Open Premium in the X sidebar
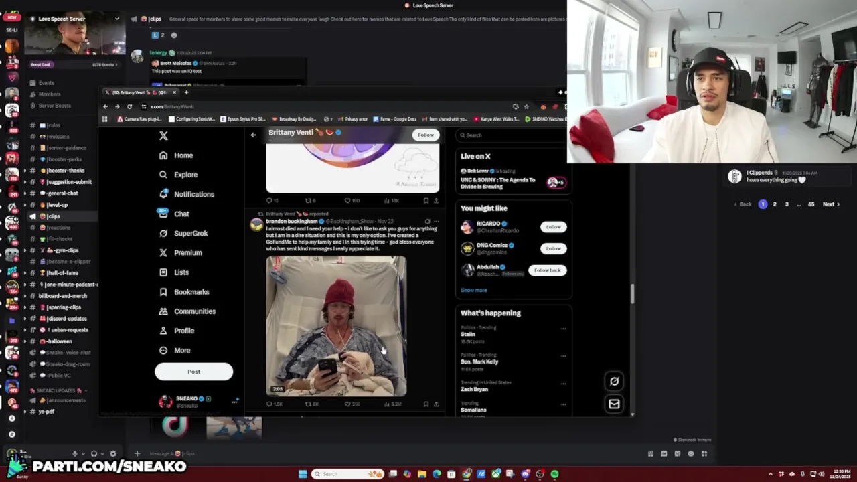Viewport: 857px width, 482px height. (x=180, y=252)
